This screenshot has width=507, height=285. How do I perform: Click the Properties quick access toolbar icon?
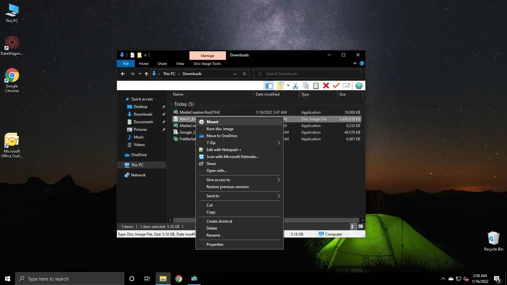pyautogui.click(x=132, y=55)
